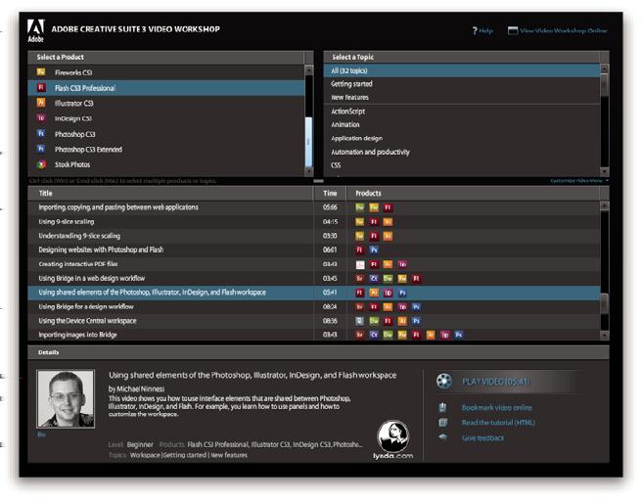Sort videos by the Time column header

(330, 193)
